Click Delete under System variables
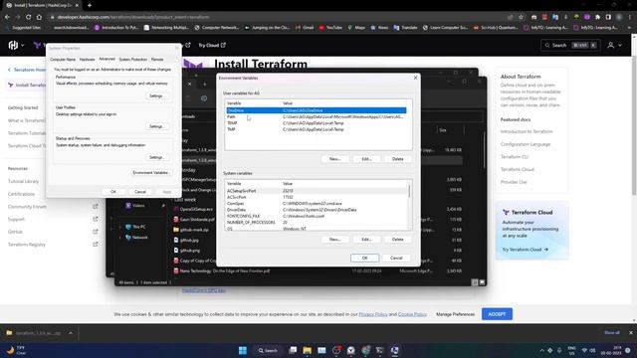This screenshot has height=358, width=637. 398,239
